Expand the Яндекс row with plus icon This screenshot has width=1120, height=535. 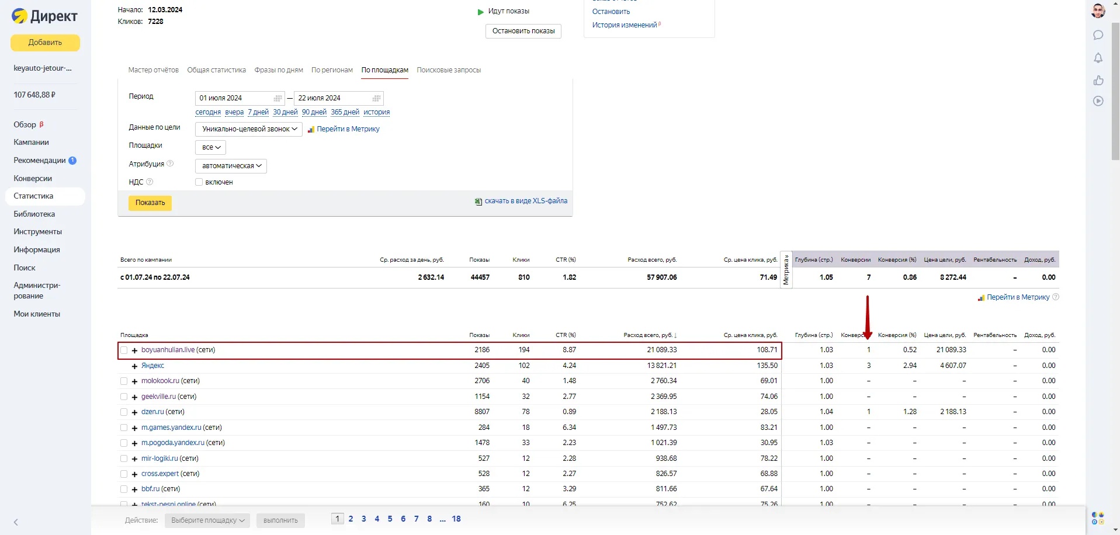(134, 366)
